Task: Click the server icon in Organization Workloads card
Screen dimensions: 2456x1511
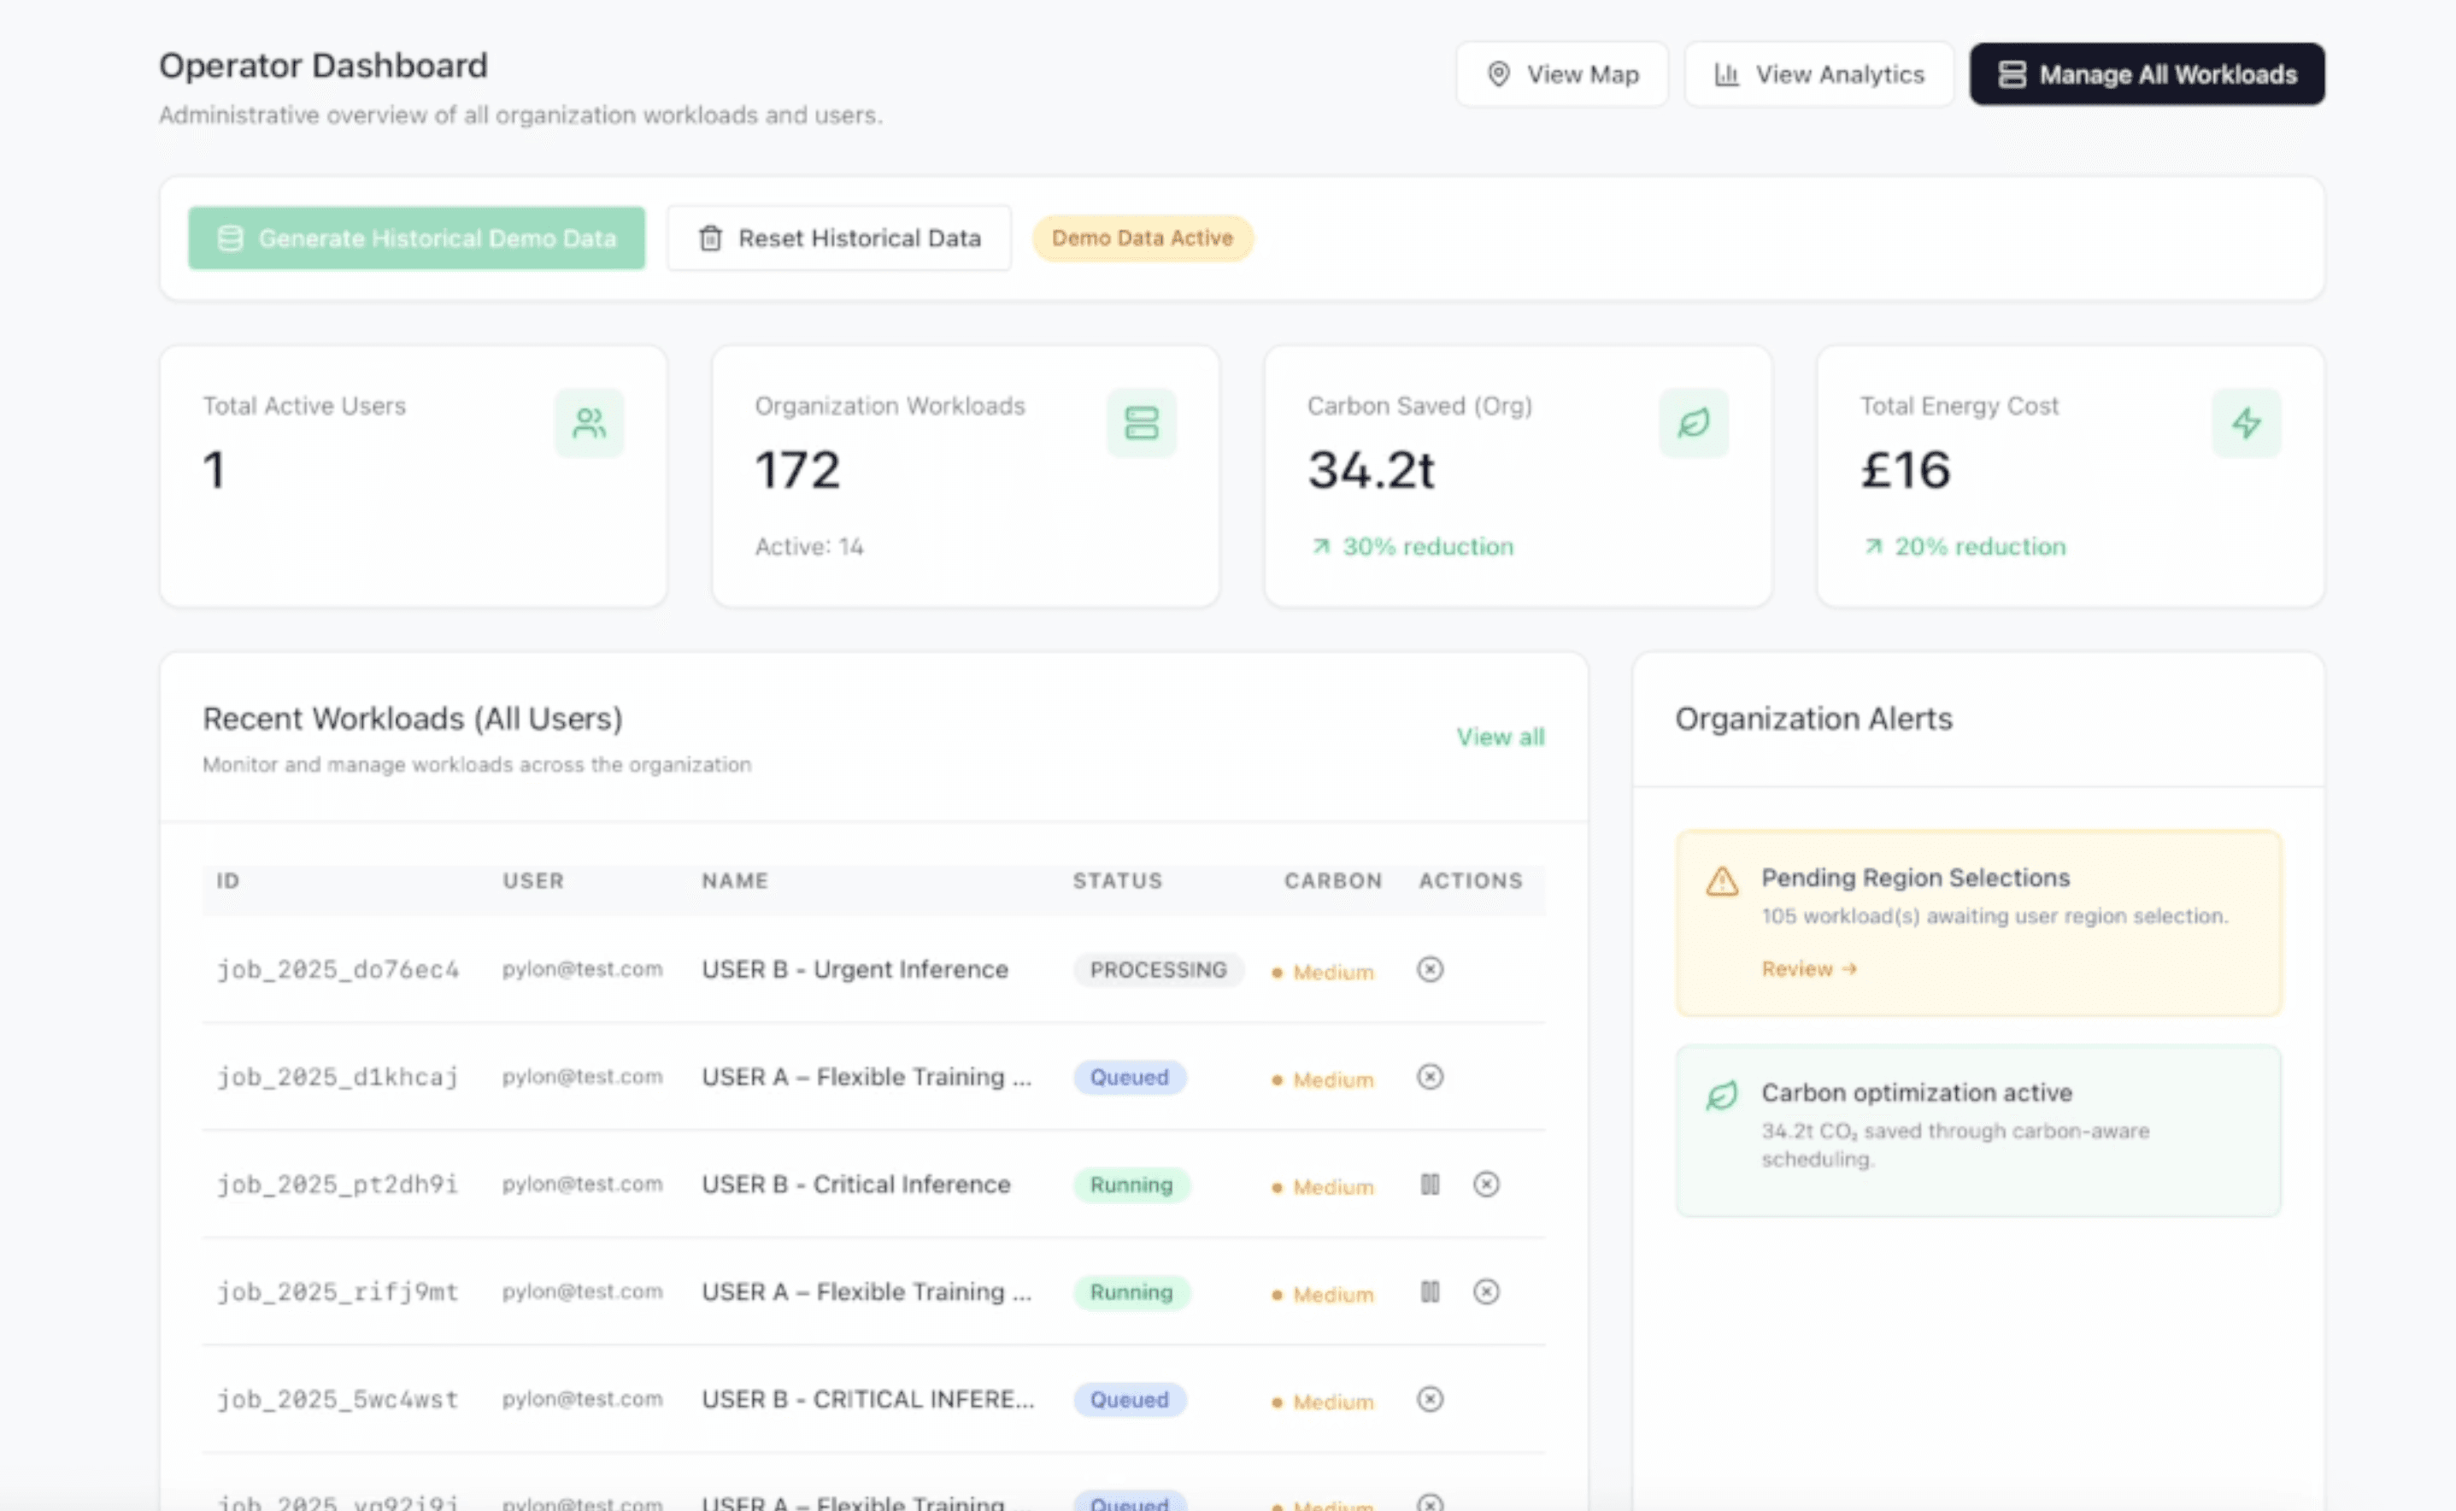Action: 1141,423
